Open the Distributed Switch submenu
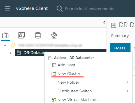135x103 pixels. (89, 91)
